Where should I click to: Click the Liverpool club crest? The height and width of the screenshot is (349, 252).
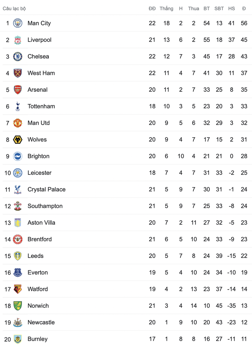click(18, 40)
